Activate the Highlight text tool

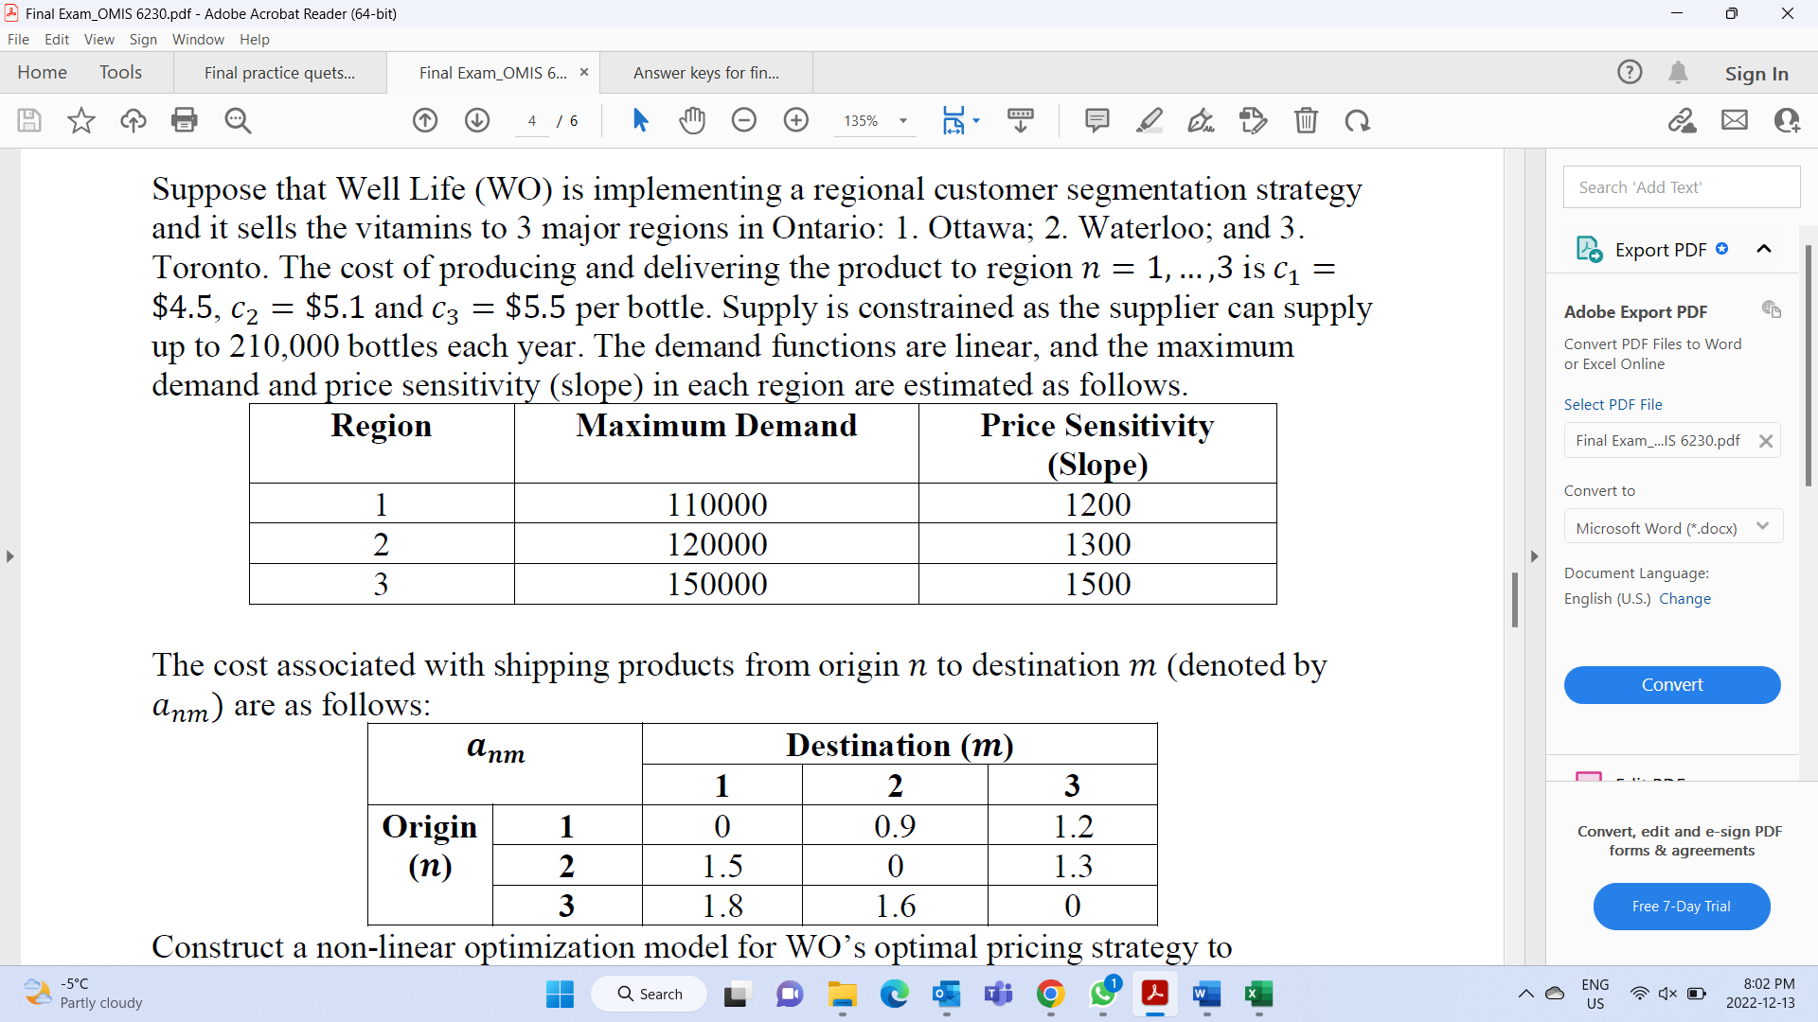point(1150,120)
